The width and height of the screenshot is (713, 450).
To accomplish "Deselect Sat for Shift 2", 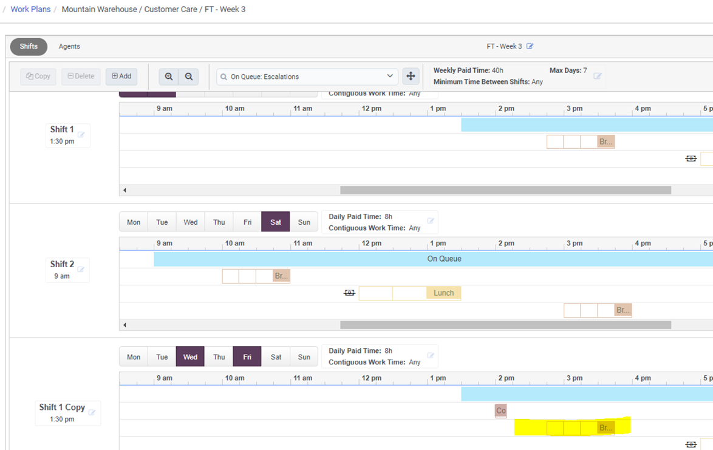I will 276,222.
